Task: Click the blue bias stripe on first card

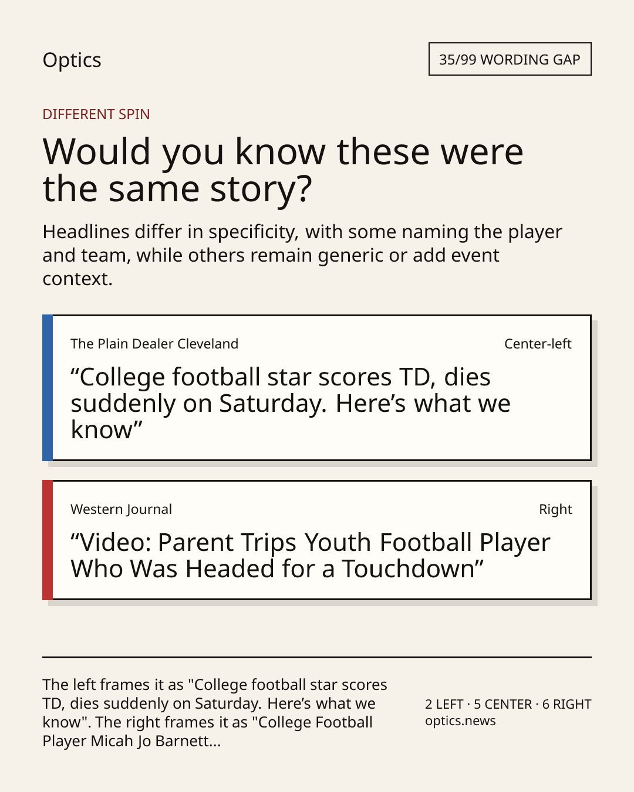Action: click(48, 388)
